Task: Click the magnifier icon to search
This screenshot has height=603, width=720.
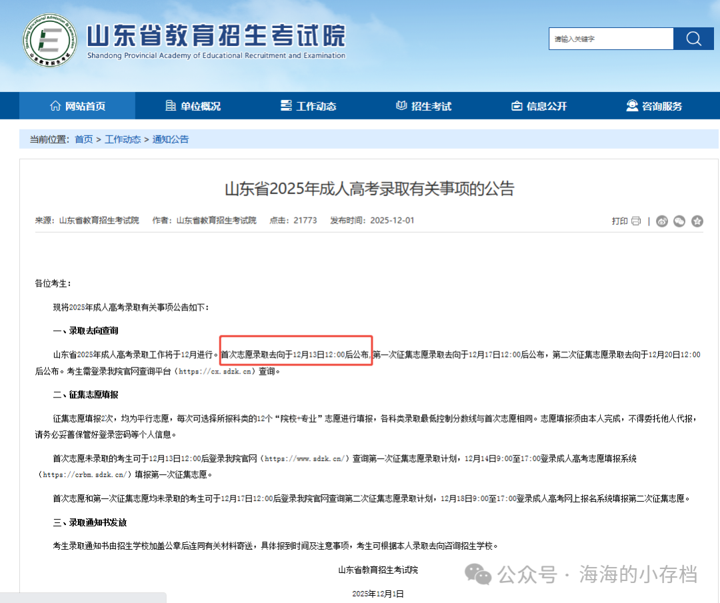Action: click(x=693, y=38)
